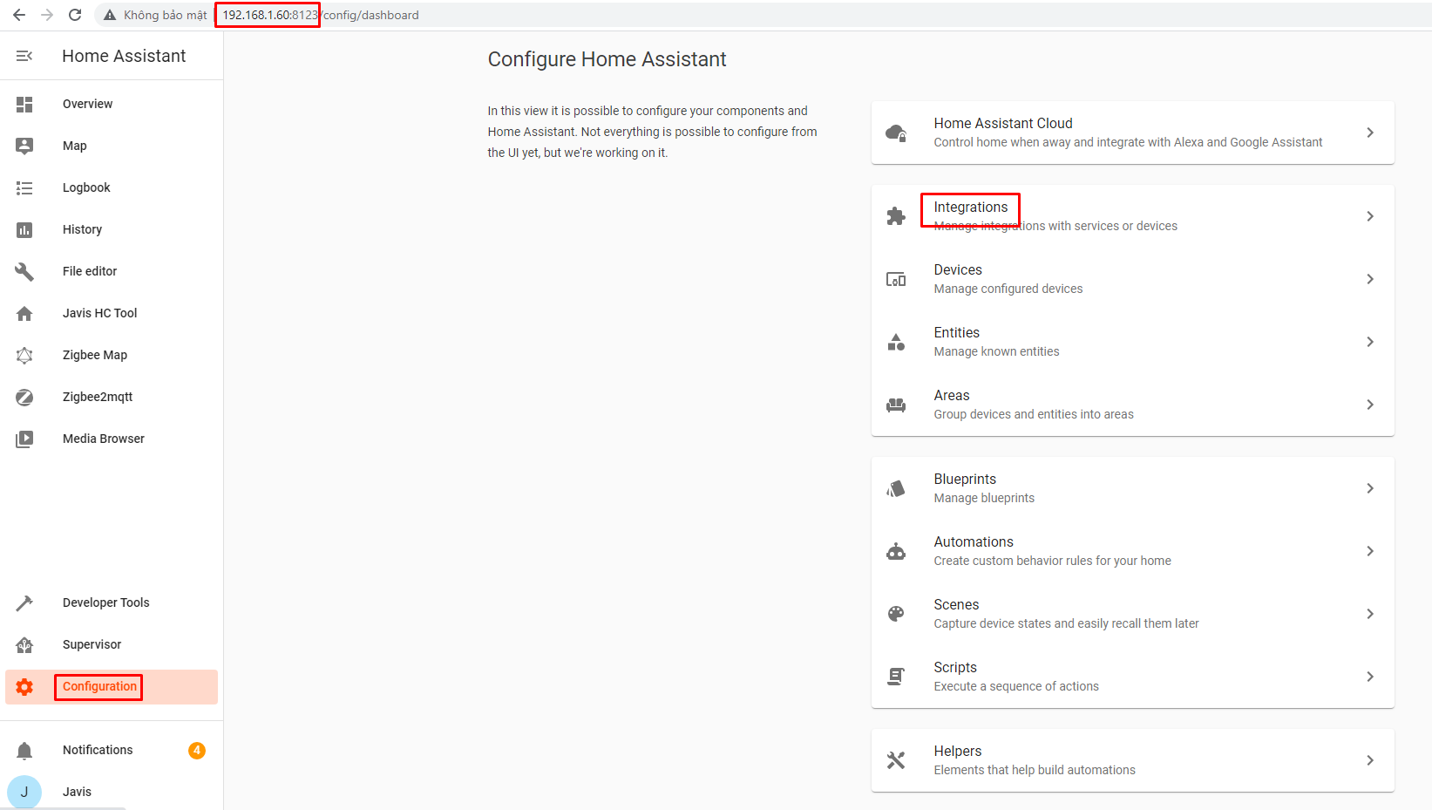Open Scenes via its right chevron
The width and height of the screenshot is (1432, 810).
(x=1370, y=614)
